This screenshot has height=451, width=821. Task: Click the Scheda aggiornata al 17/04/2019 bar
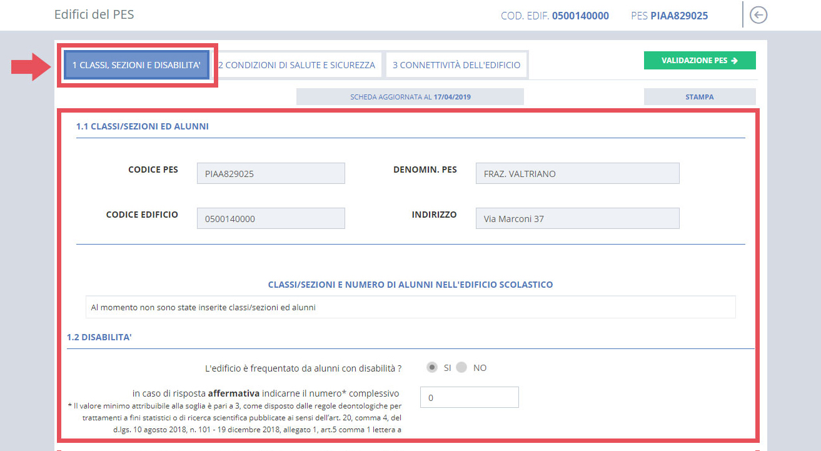(x=410, y=97)
